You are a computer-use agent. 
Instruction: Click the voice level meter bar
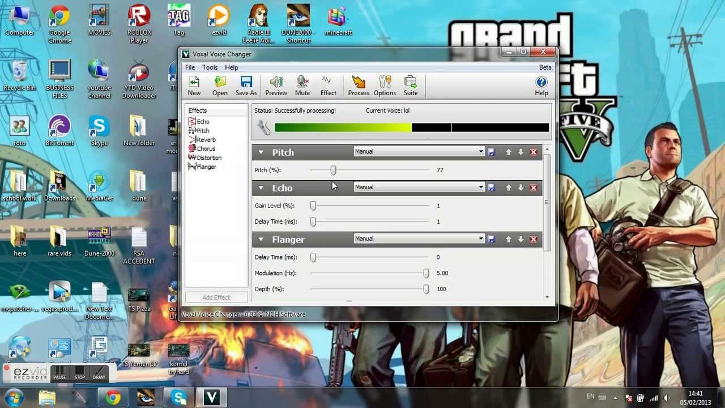coord(412,127)
